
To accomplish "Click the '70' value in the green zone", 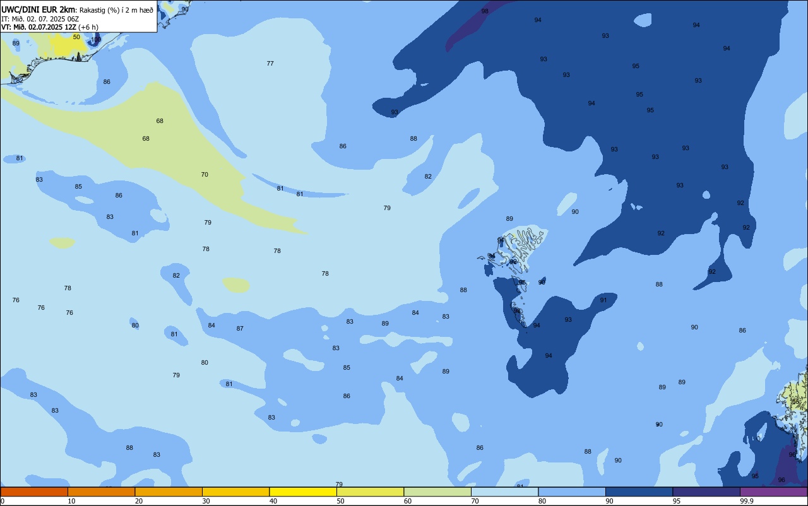I will point(205,175).
